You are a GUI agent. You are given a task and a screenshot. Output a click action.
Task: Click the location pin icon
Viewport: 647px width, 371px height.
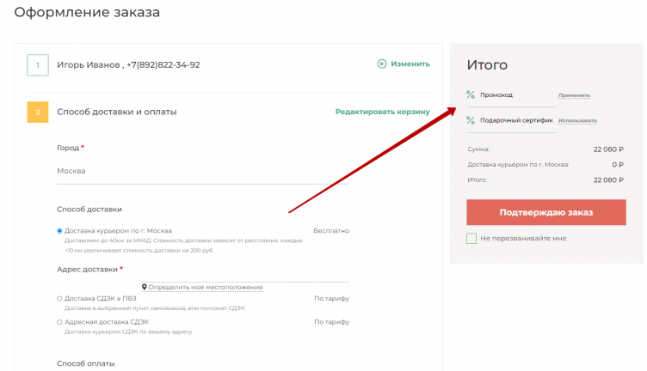(145, 287)
